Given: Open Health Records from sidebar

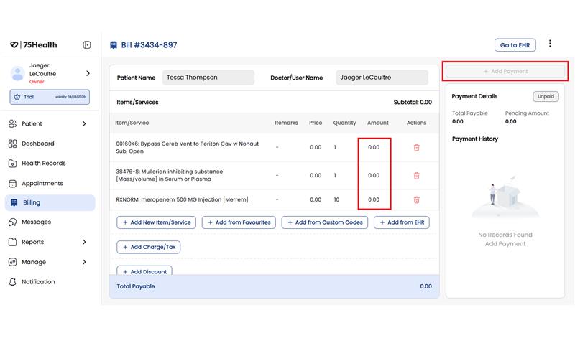Looking at the screenshot, I should pos(43,164).
